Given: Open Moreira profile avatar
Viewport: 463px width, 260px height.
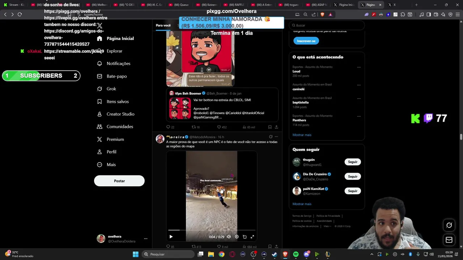Looking at the screenshot, I should (160, 139).
